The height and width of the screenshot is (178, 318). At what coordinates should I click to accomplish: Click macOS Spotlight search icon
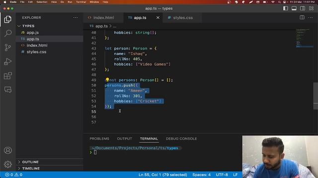pyautogui.click(x=279, y=2)
